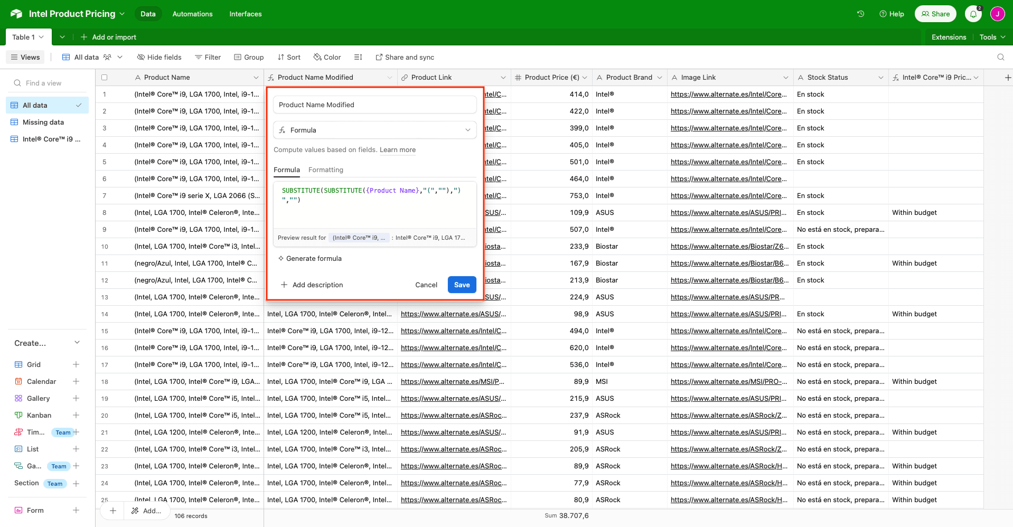Image resolution: width=1013 pixels, height=527 pixels.
Task: Click Add description
Action: (x=312, y=285)
